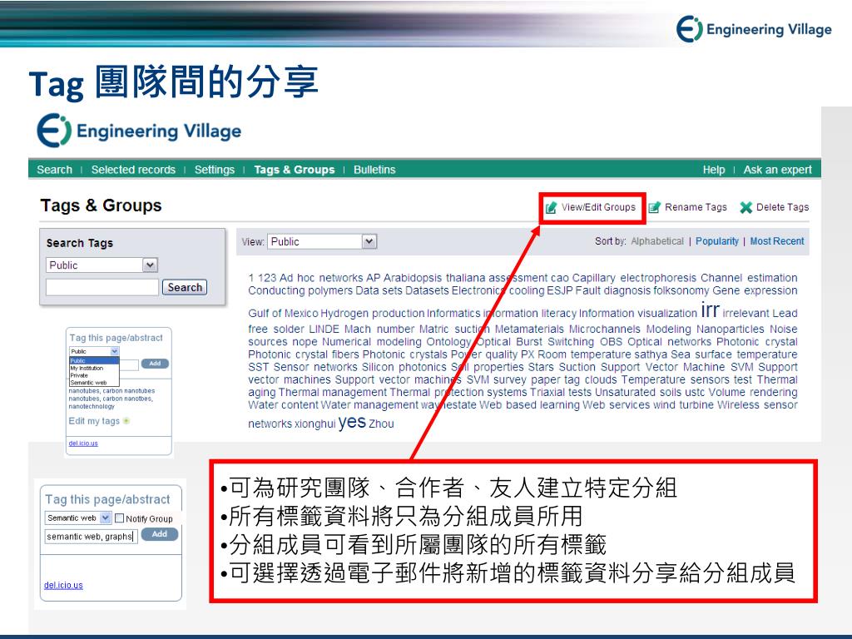Open the small Public dropdown in the tag widget
Viewport: 852px width, 639px height.
(x=93, y=352)
